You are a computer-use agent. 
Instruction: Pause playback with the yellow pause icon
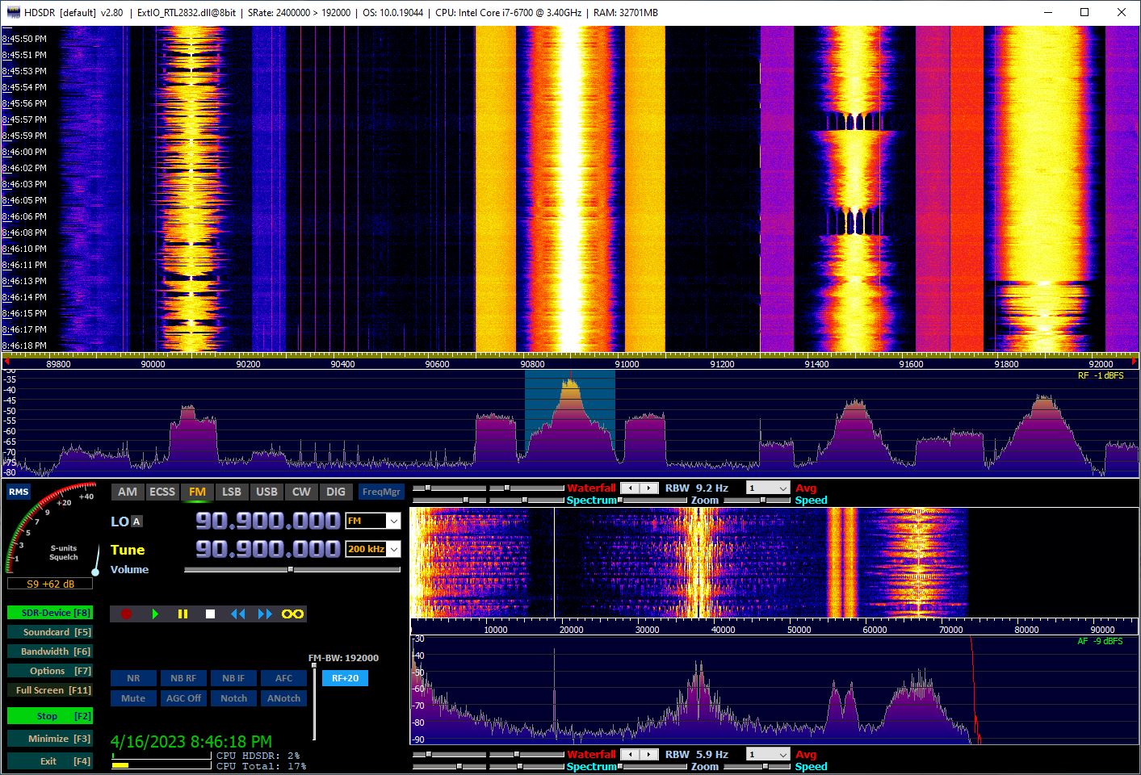click(x=182, y=614)
